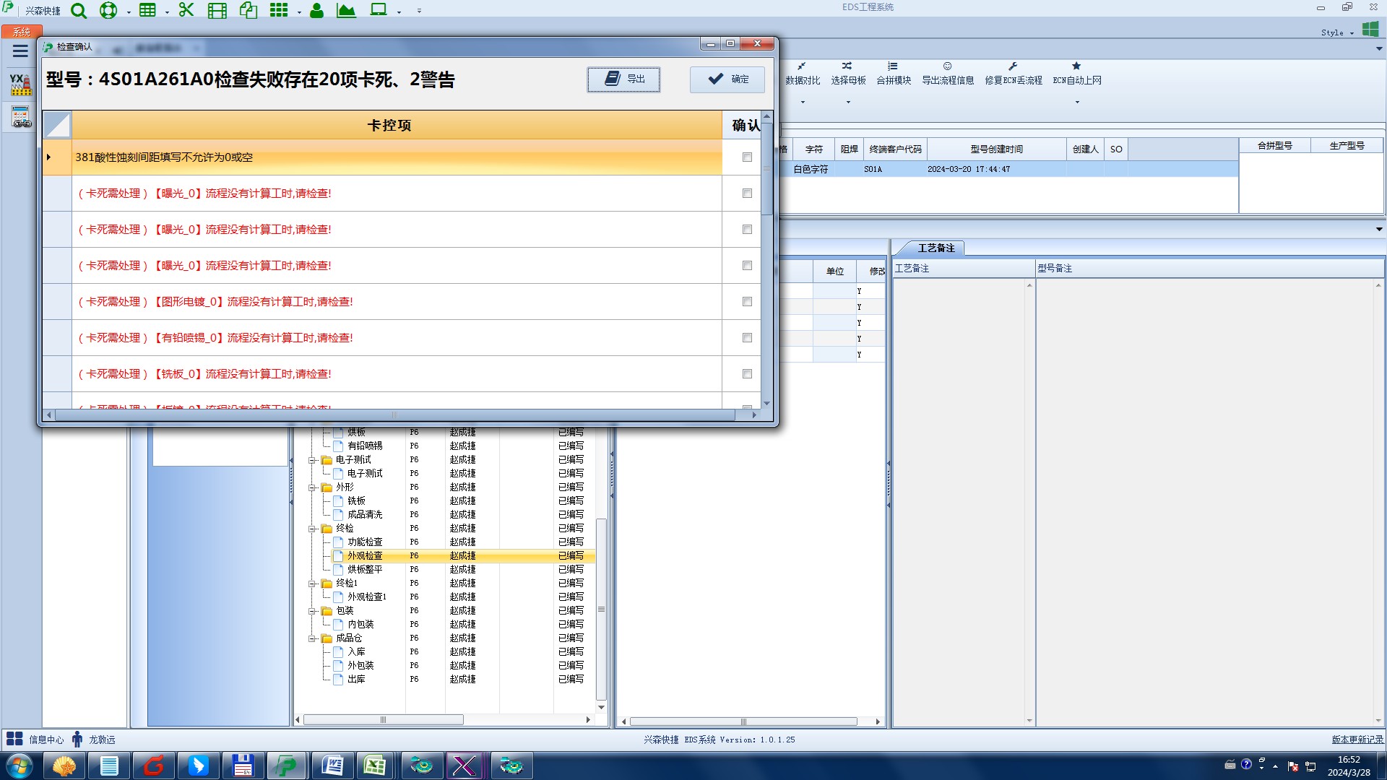The image size is (1387, 780).
Task: Click the film strip icon in toolbar
Action: [x=217, y=11]
